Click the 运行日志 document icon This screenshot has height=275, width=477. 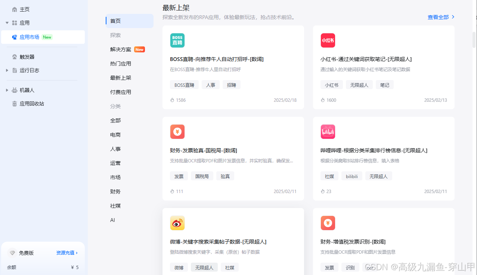pyautogui.click(x=15, y=70)
